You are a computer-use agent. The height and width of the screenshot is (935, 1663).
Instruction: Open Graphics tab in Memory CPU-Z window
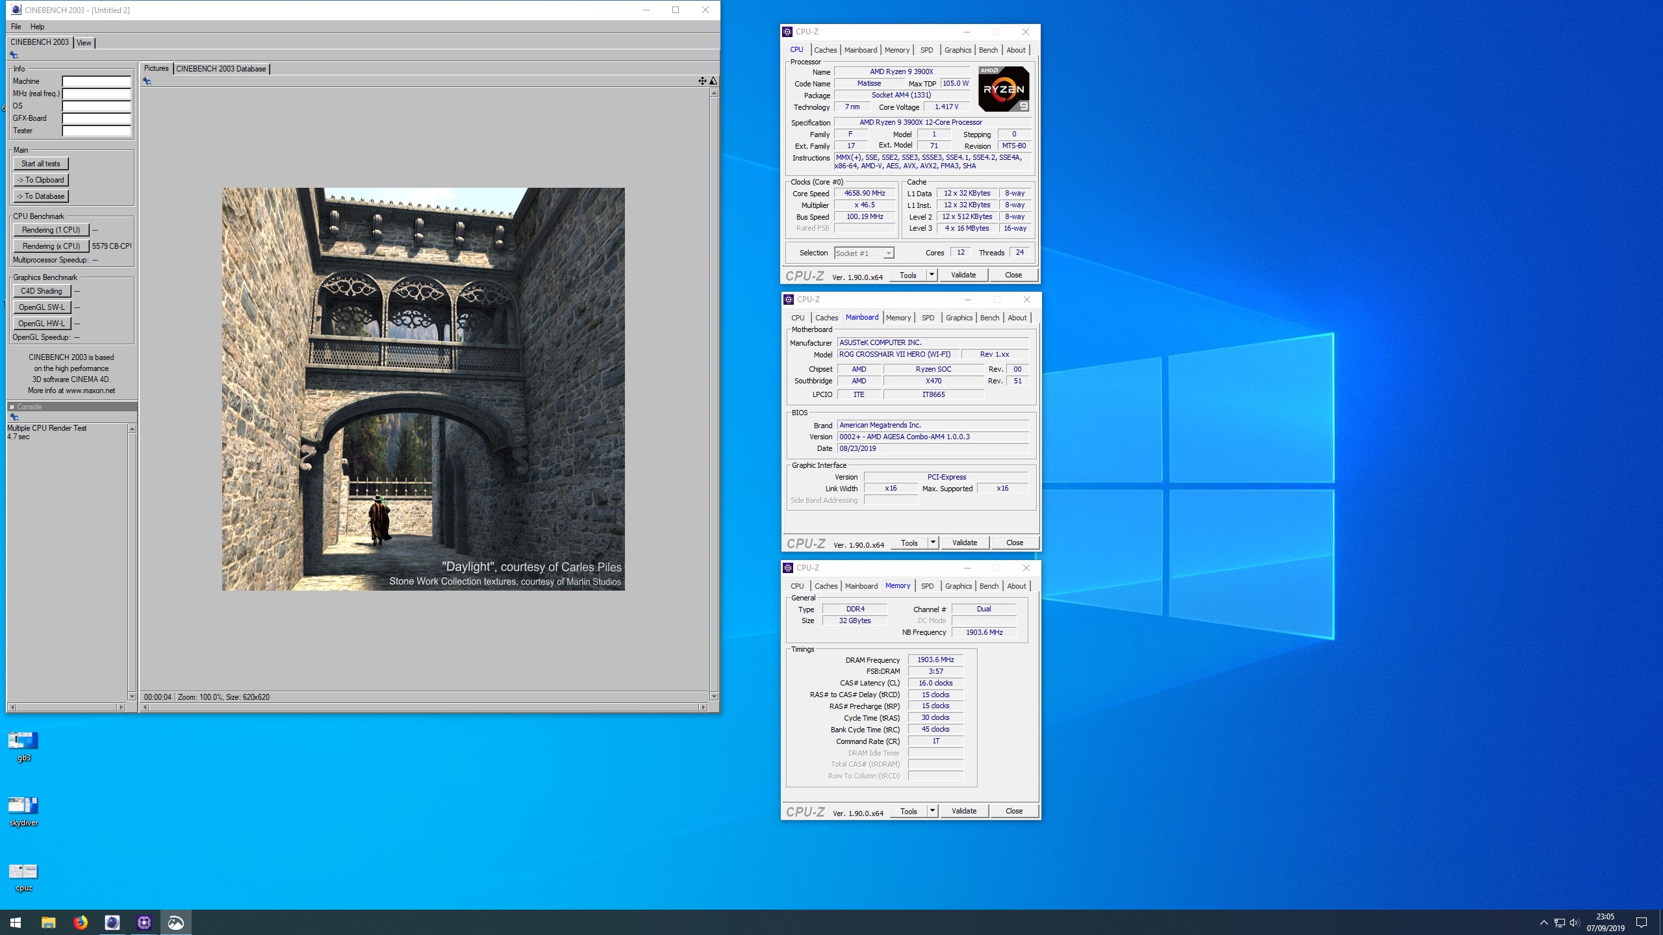pos(958,586)
